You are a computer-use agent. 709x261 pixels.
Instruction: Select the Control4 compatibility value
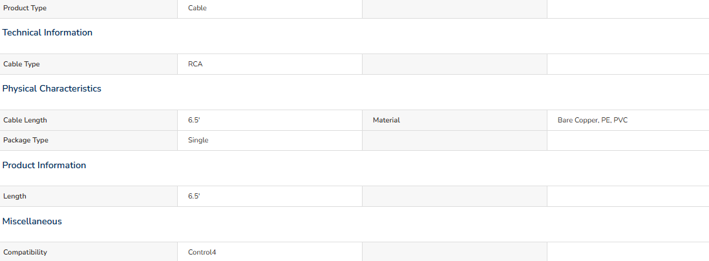(202, 253)
